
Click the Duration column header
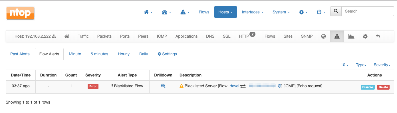pyautogui.click(x=48, y=75)
